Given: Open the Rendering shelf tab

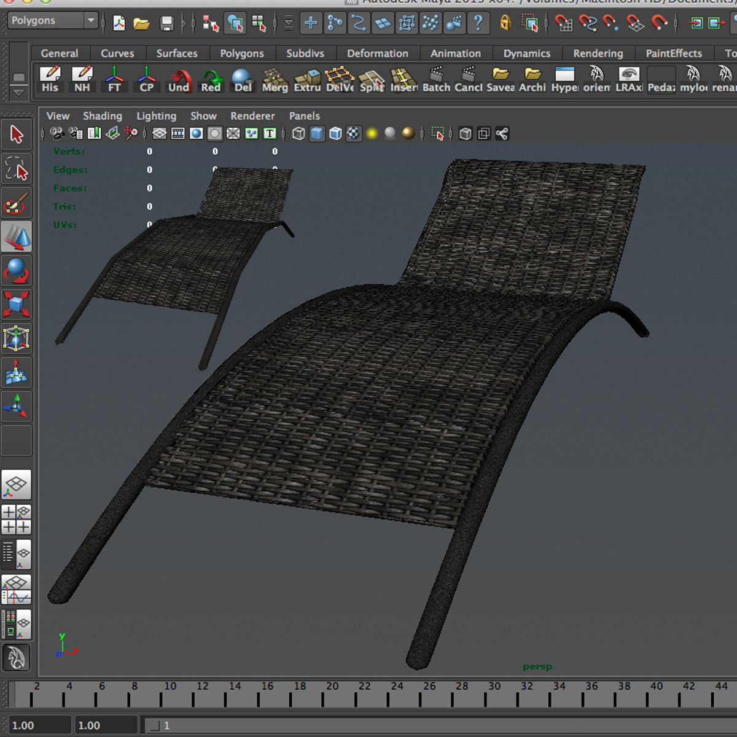Looking at the screenshot, I should pos(598,53).
